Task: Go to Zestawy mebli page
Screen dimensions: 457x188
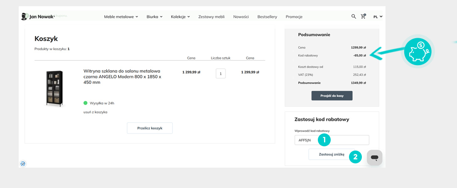Action: (x=211, y=17)
